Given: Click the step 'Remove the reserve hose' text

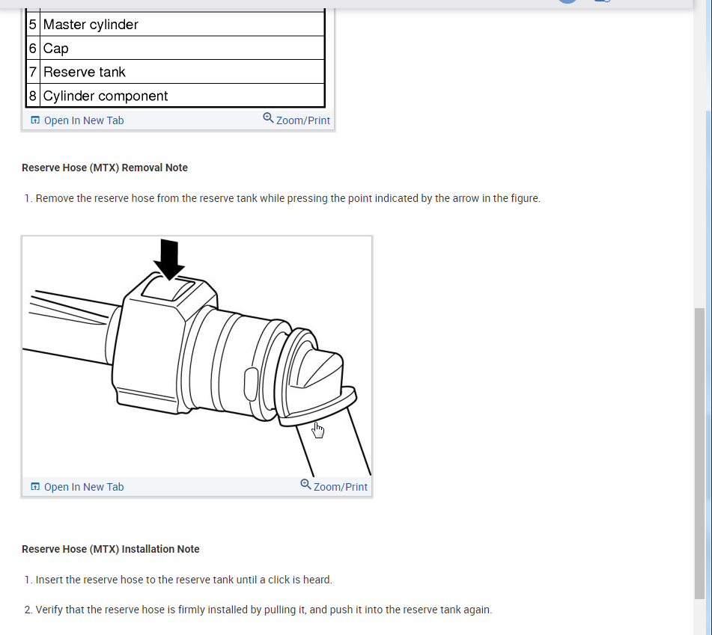Looking at the screenshot, I should coord(288,199).
